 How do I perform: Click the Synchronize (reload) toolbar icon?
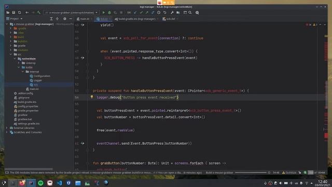coord(20,12)
